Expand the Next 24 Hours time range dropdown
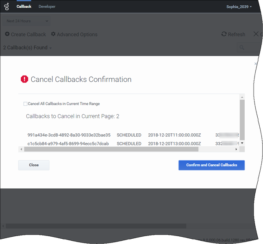This screenshot has width=263, height=244. (26, 21)
